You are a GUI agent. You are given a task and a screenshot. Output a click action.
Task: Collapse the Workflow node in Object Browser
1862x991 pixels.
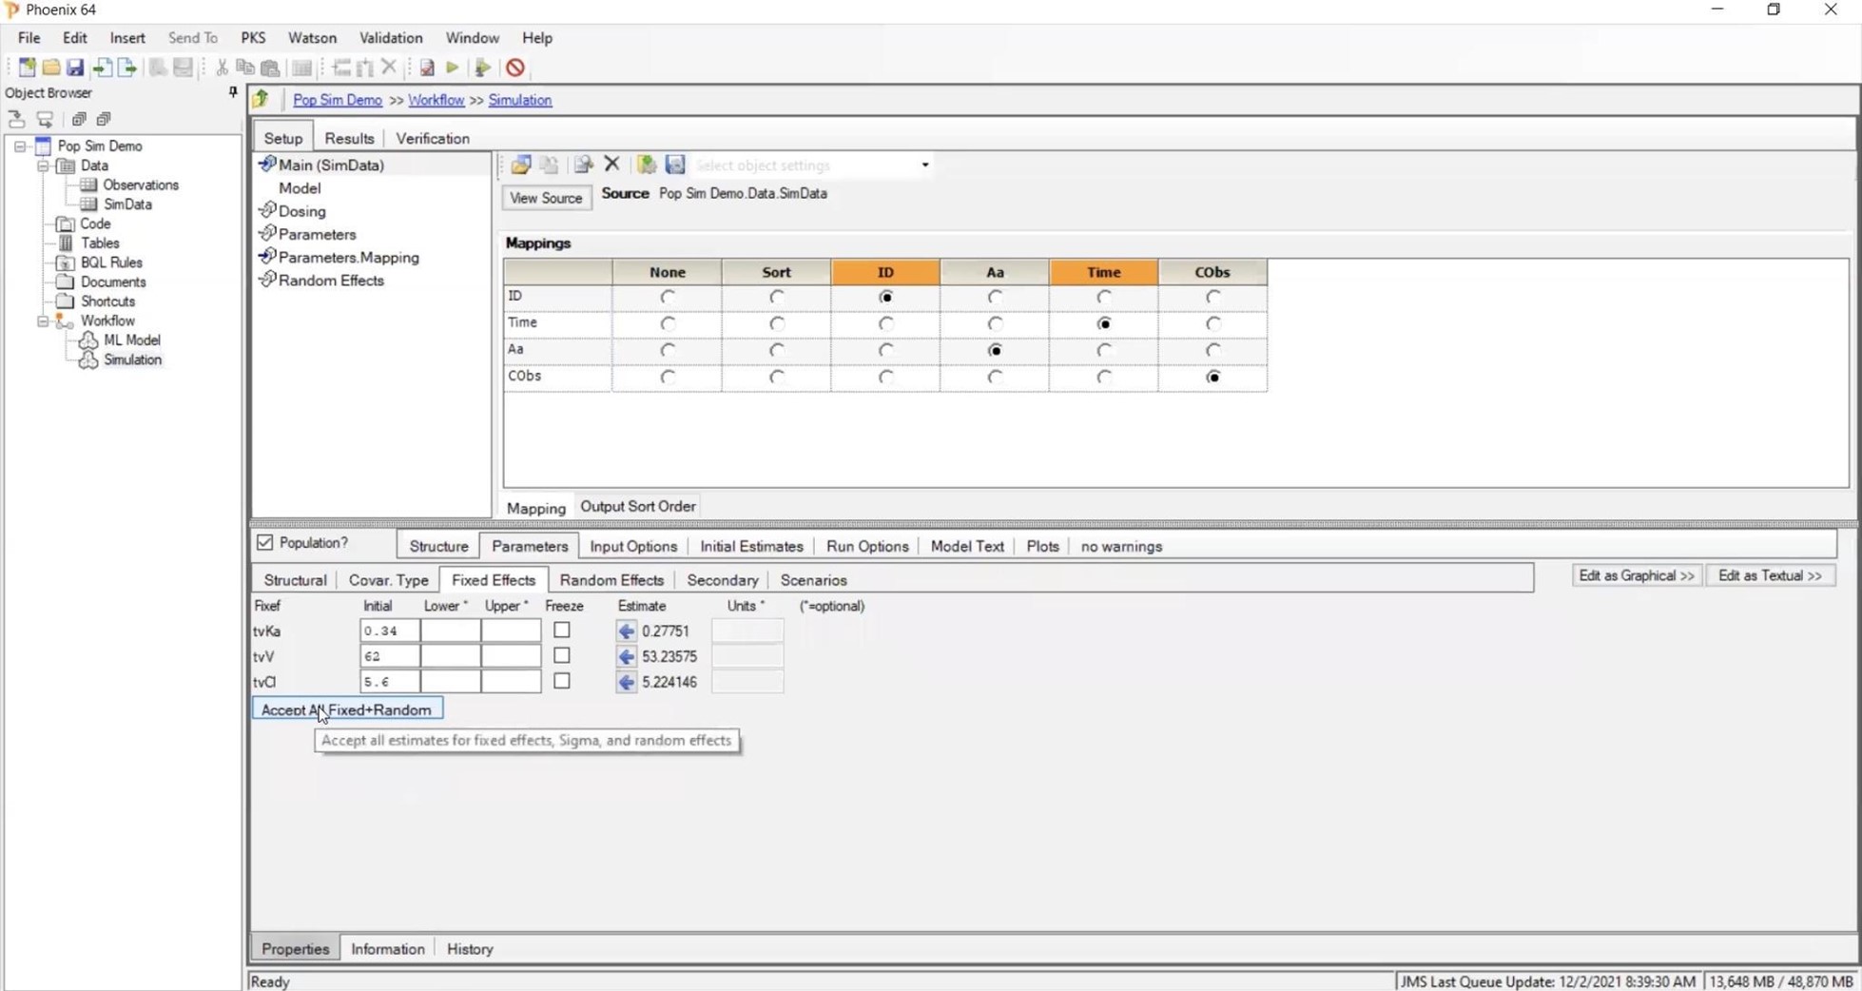coord(44,321)
